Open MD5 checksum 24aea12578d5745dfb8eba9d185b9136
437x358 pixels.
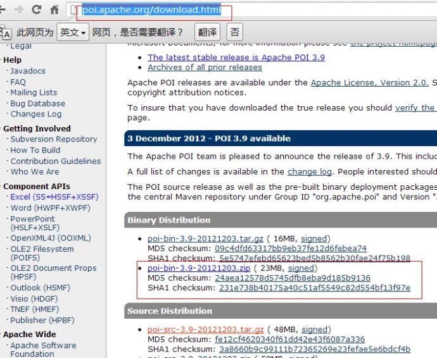point(293,278)
